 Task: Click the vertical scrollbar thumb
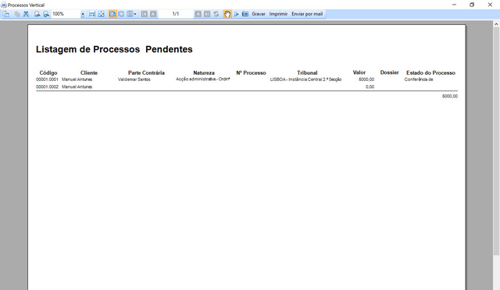pyautogui.click(x=496, y=141)
